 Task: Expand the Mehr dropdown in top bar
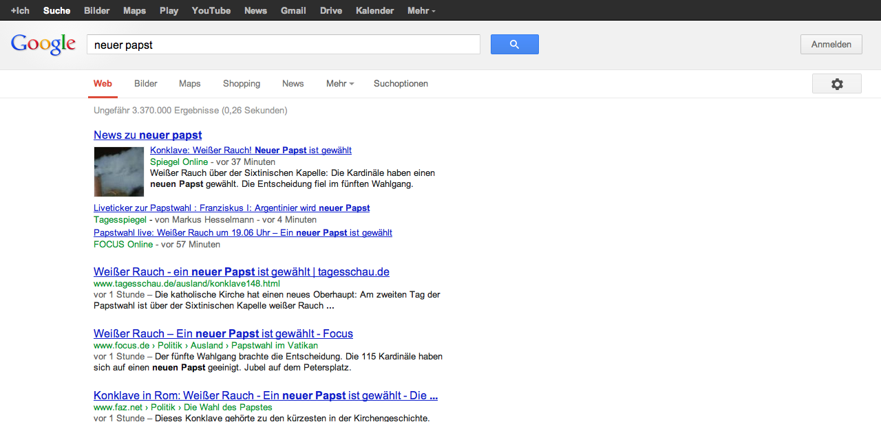pos(421,10)
